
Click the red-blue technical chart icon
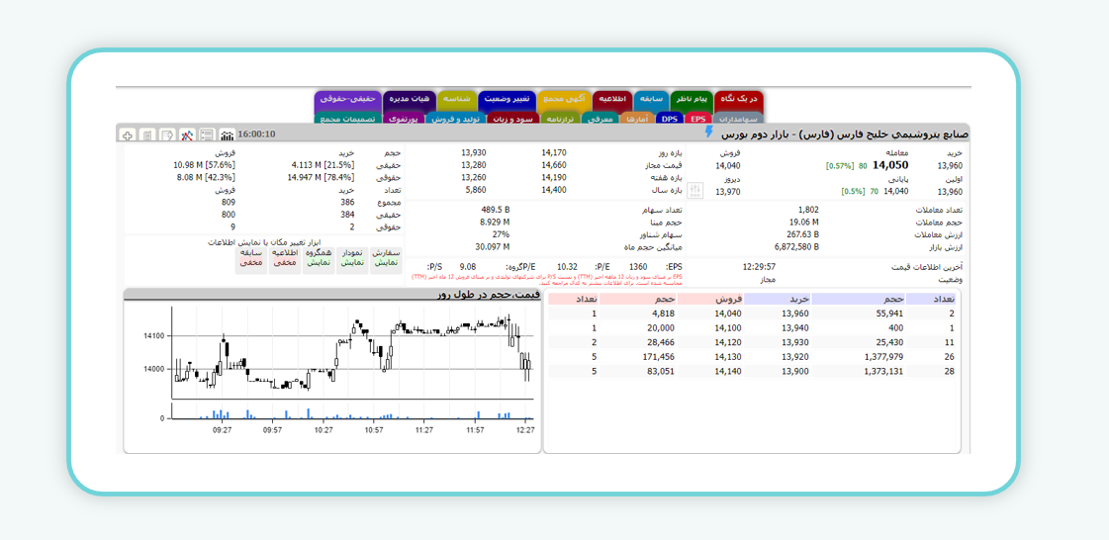pos(187,135)
